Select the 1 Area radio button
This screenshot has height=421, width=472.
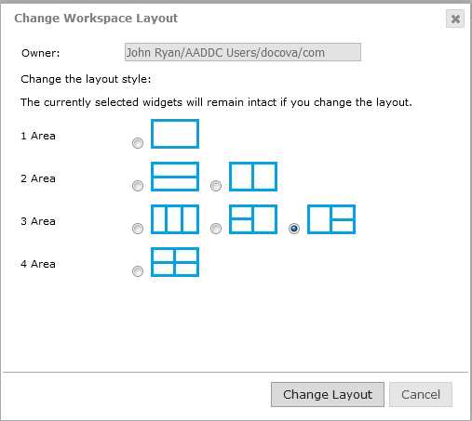point(138,143)
